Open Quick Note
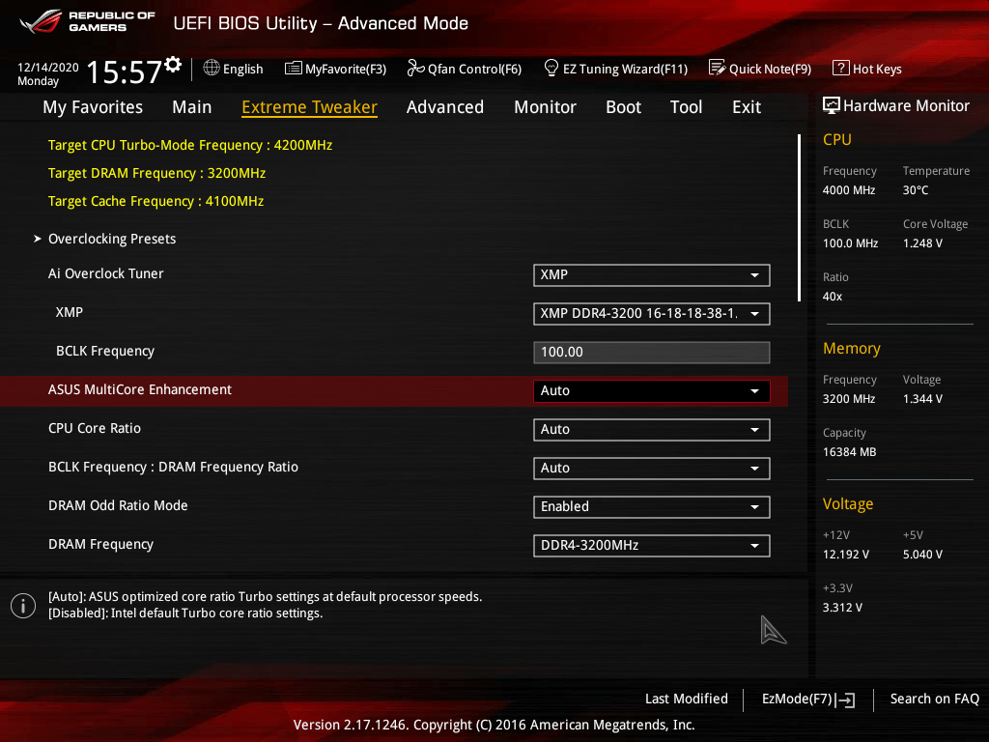 tap(718, 69)
